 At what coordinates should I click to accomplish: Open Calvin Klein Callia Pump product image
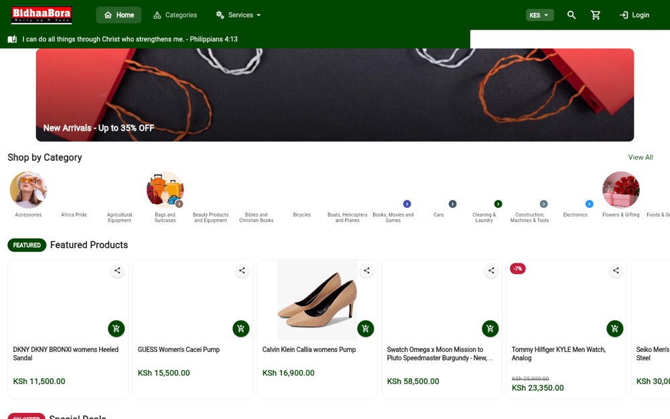317,300
